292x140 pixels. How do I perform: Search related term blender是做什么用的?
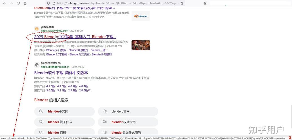[x=128, y=132]
